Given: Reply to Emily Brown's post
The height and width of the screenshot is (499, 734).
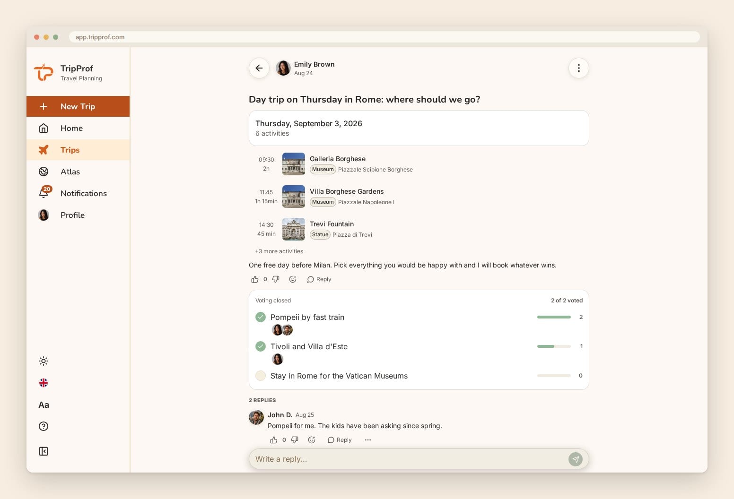Looking at the screenshot, I should point(319,279).
